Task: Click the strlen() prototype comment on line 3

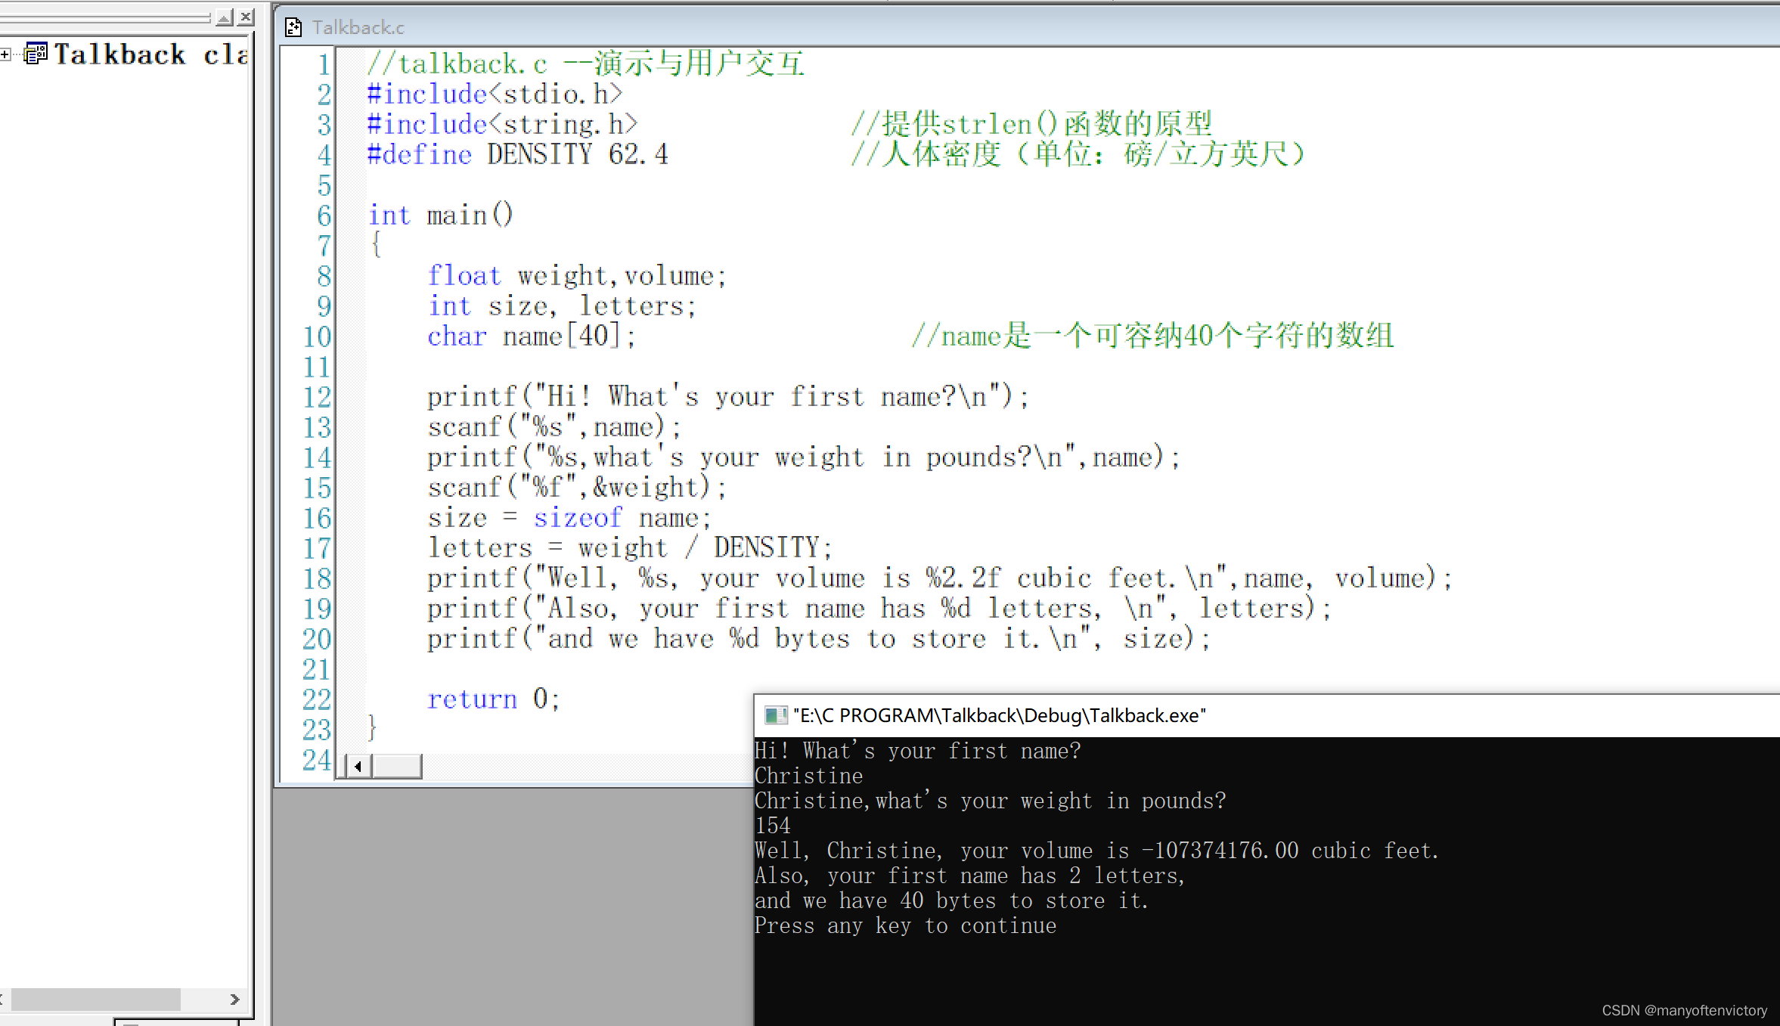Action: 1032,124
